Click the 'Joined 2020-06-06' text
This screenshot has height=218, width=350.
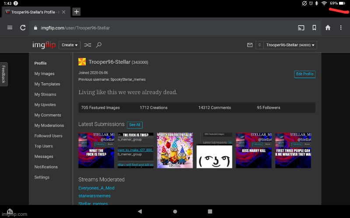(93, 73)
